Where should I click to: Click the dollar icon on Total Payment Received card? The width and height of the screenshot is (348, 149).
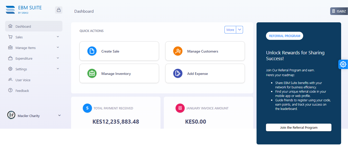click(87, 108)
